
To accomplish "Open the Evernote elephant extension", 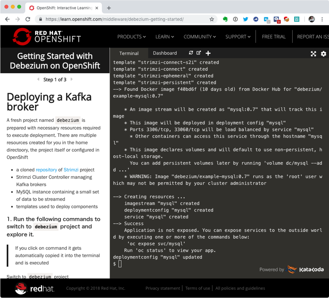I will click(225, 19).
